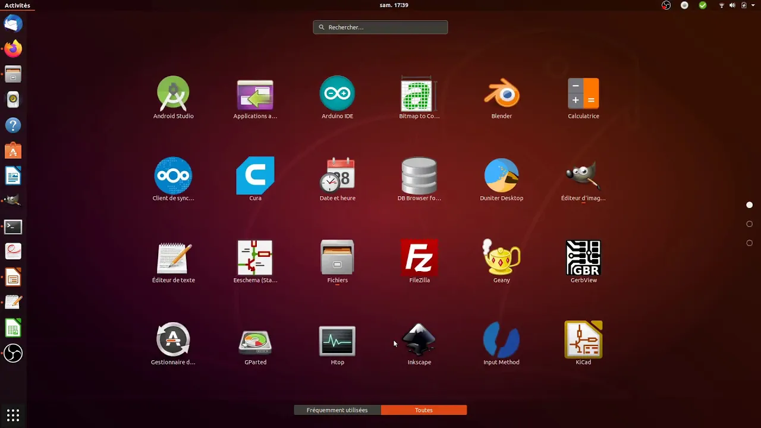Open Geany editor

click(501, 262)
